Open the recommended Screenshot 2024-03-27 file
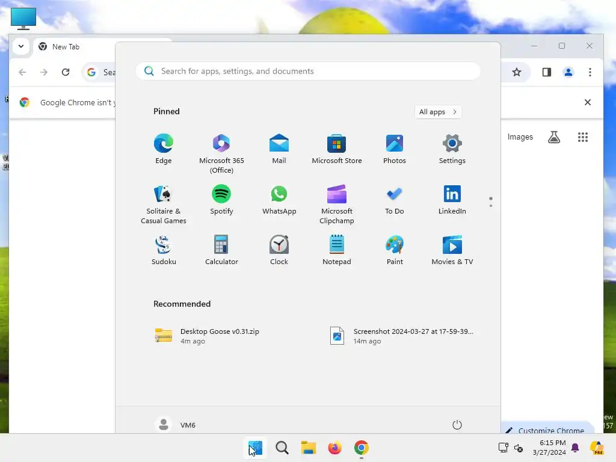The height and width of the screenshot is (462, 616). (402, 336)
